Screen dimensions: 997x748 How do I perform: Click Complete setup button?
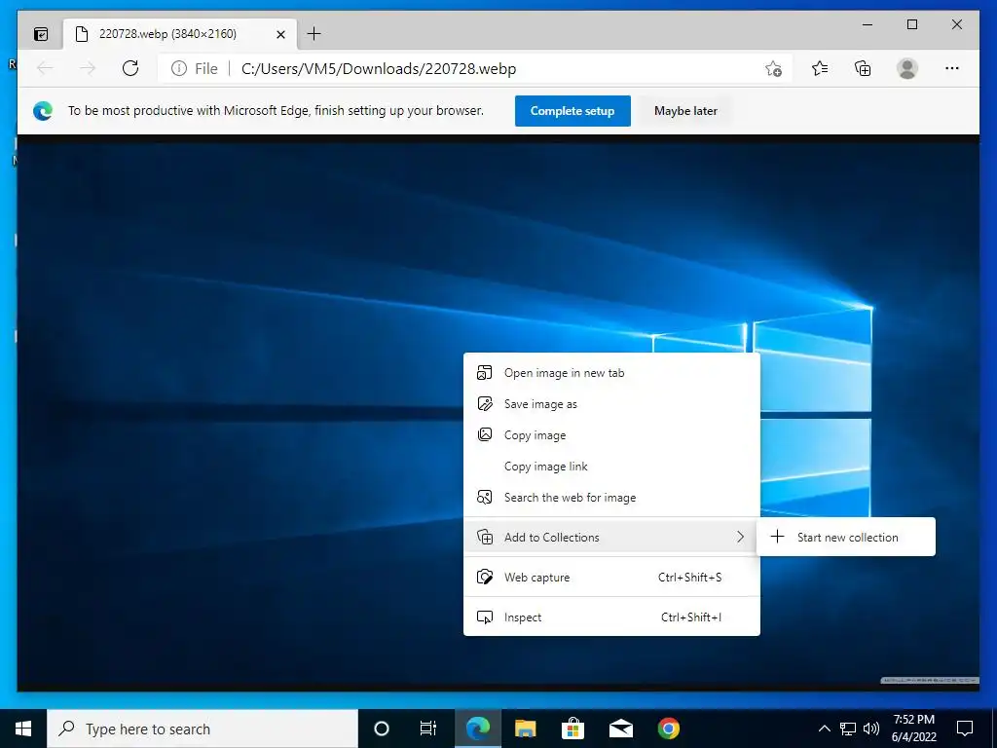click(x=572, y=111)
